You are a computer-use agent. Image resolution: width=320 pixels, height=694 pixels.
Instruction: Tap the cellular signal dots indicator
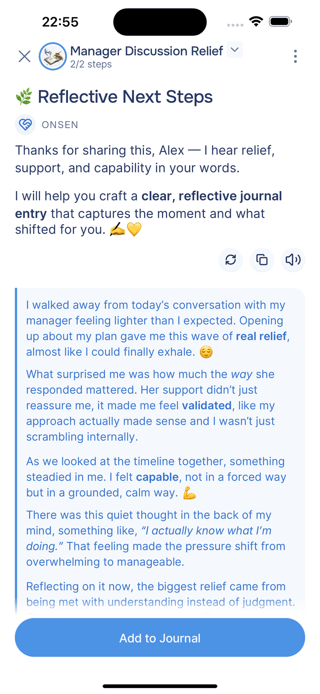pos(234,23)
